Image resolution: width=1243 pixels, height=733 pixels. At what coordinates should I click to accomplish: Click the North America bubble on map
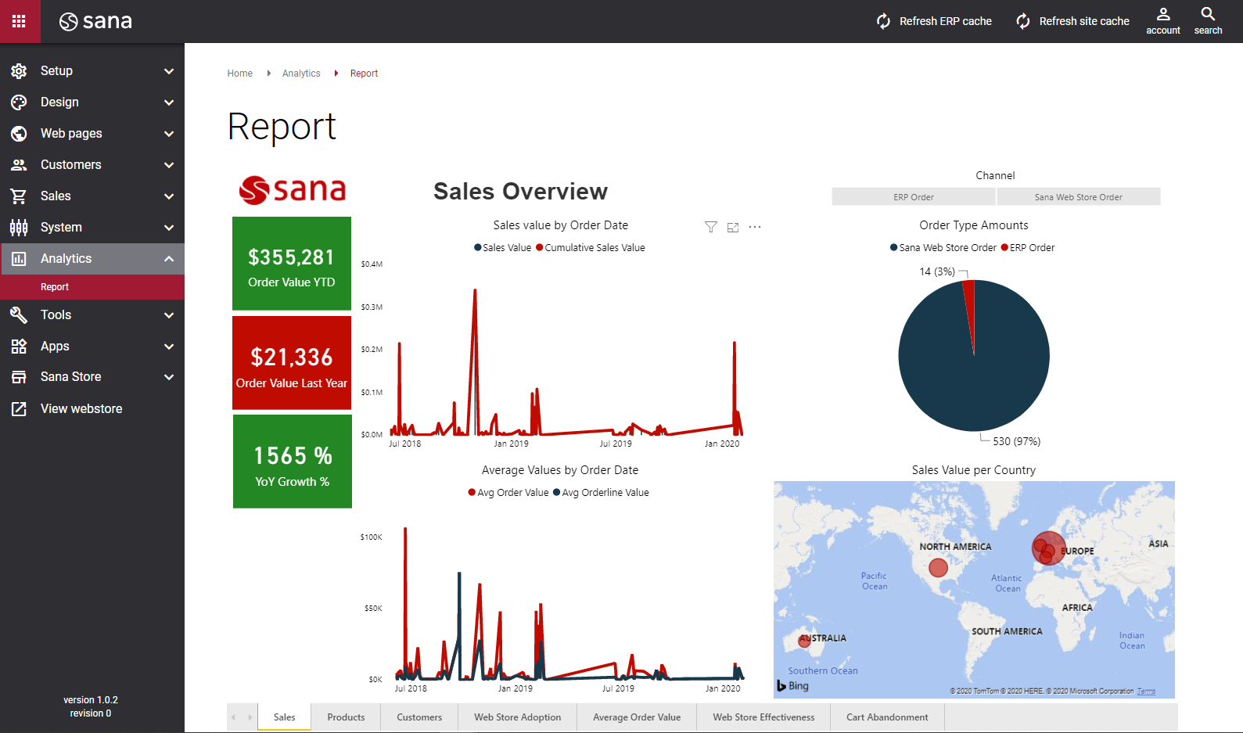coord(939,567)
